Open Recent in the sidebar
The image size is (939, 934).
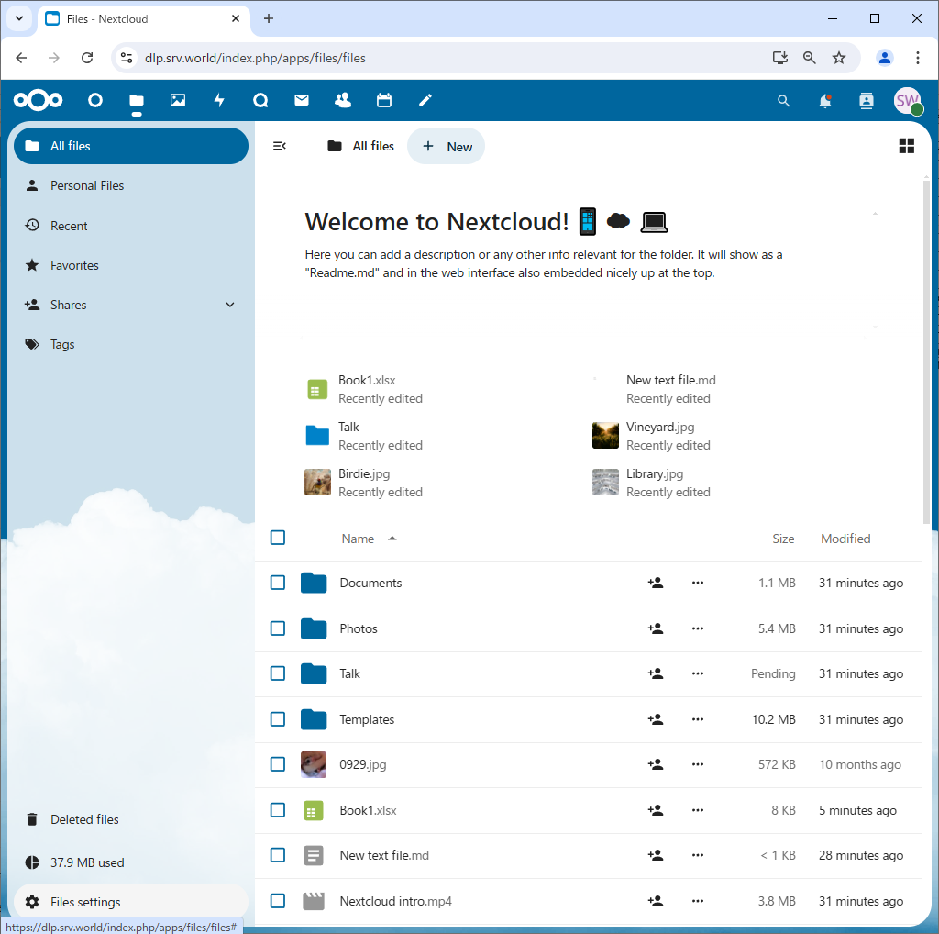click(131, 226)
